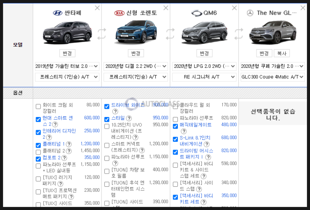Click 선택품목이 없습니다 message
This screenshot has height=210, width=310.
click(x=273, y=114)
